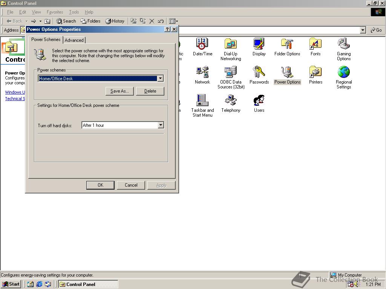Open the View menu

click(x=37, y=12)
